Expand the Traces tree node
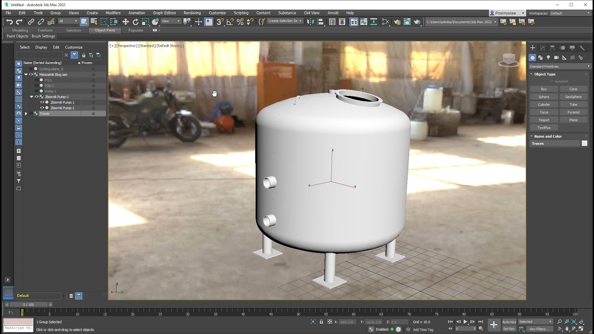The width and height of the screenshot is (594, 334). pos(26,114)
